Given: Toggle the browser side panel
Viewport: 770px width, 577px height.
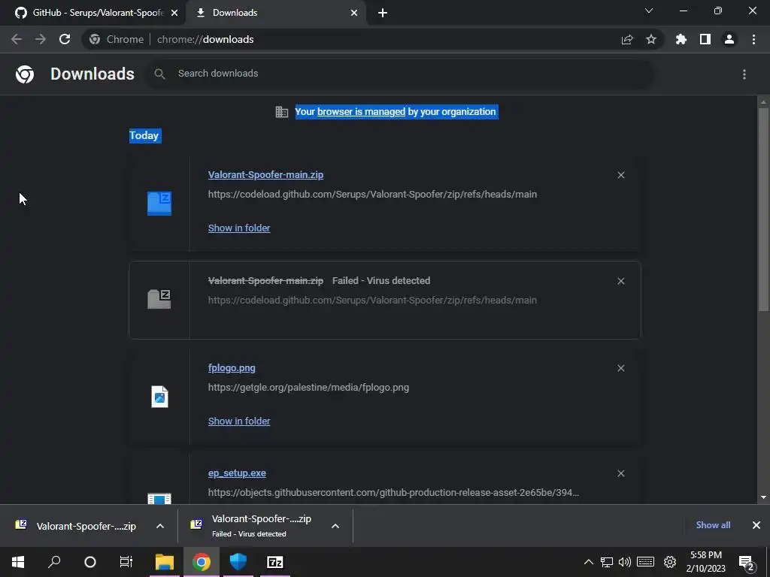Looking at the screenshot, I should pyautogui.click(x=705, y=39).
